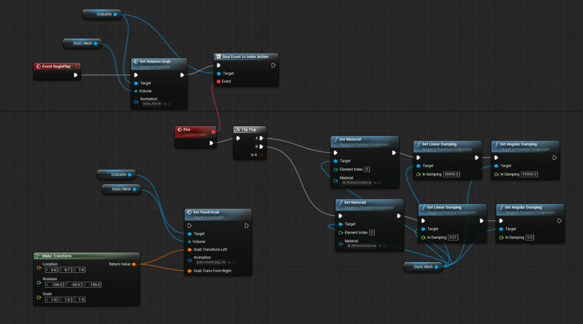The image size is (583, 324).
Task: Click the Flip Flop 'Is A' boolean pin
Action: pyautogui.click(x=261, y=155)
